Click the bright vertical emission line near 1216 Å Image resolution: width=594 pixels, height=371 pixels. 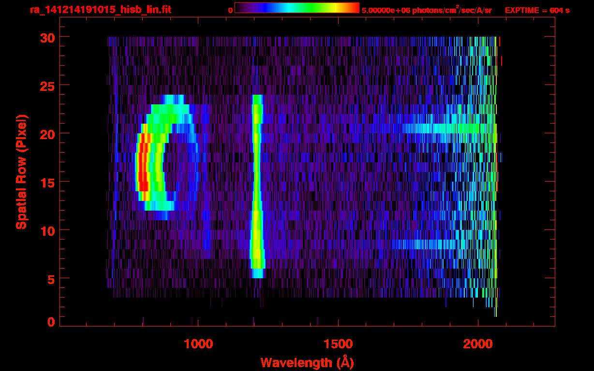click(x=257, y=186)
